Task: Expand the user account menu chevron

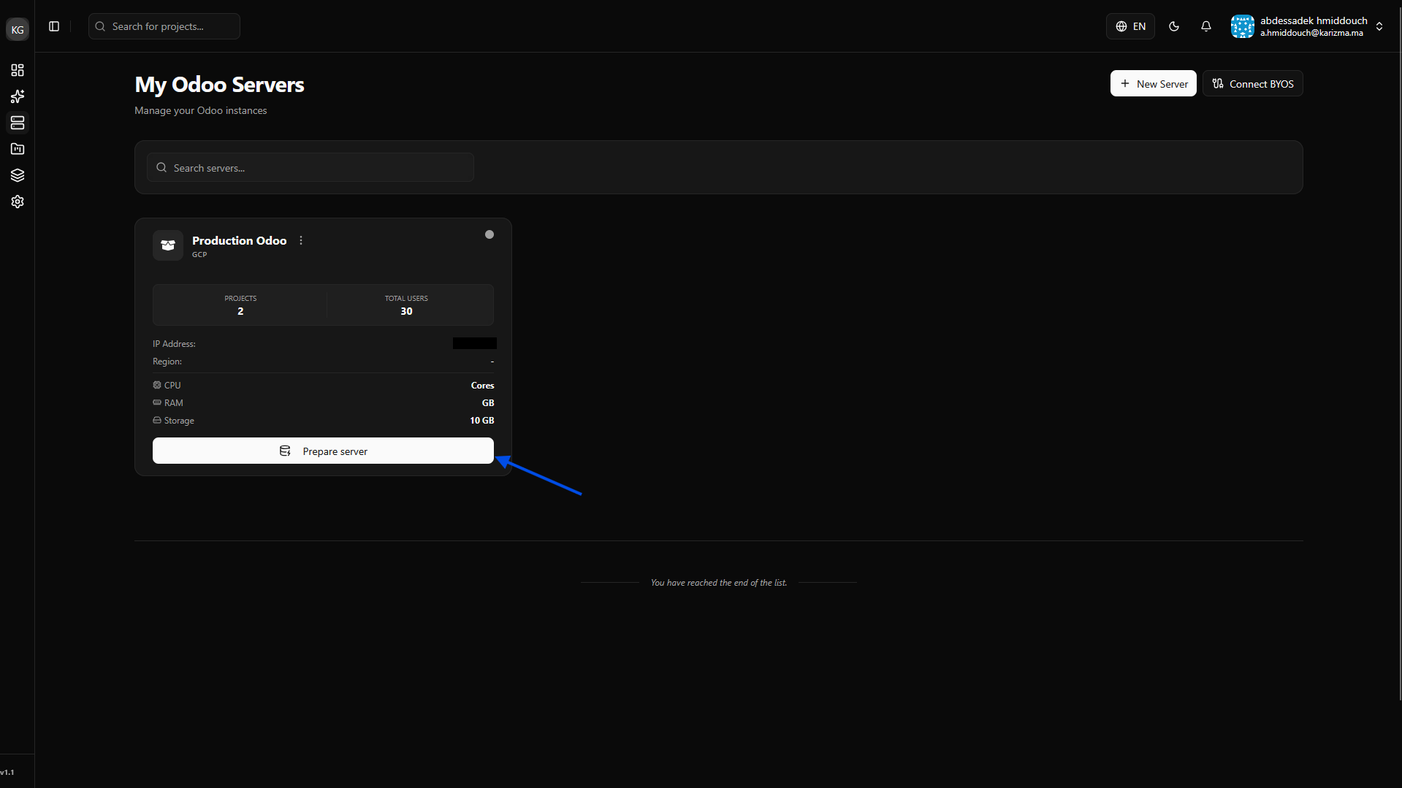Action: pyautogui.click(x=1379, y=26)
